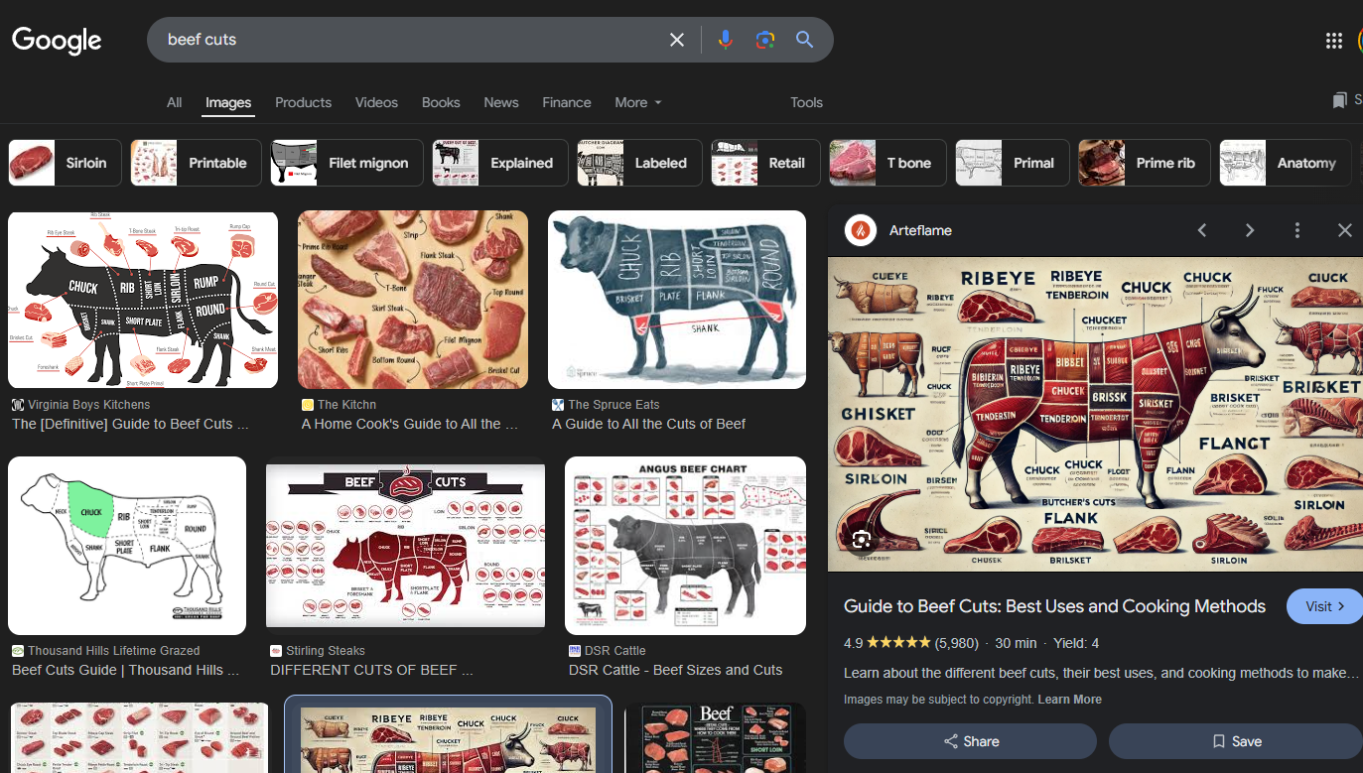Select the Filet mignon filter chip
This screenshot has height=773, width=1363.
346,163
